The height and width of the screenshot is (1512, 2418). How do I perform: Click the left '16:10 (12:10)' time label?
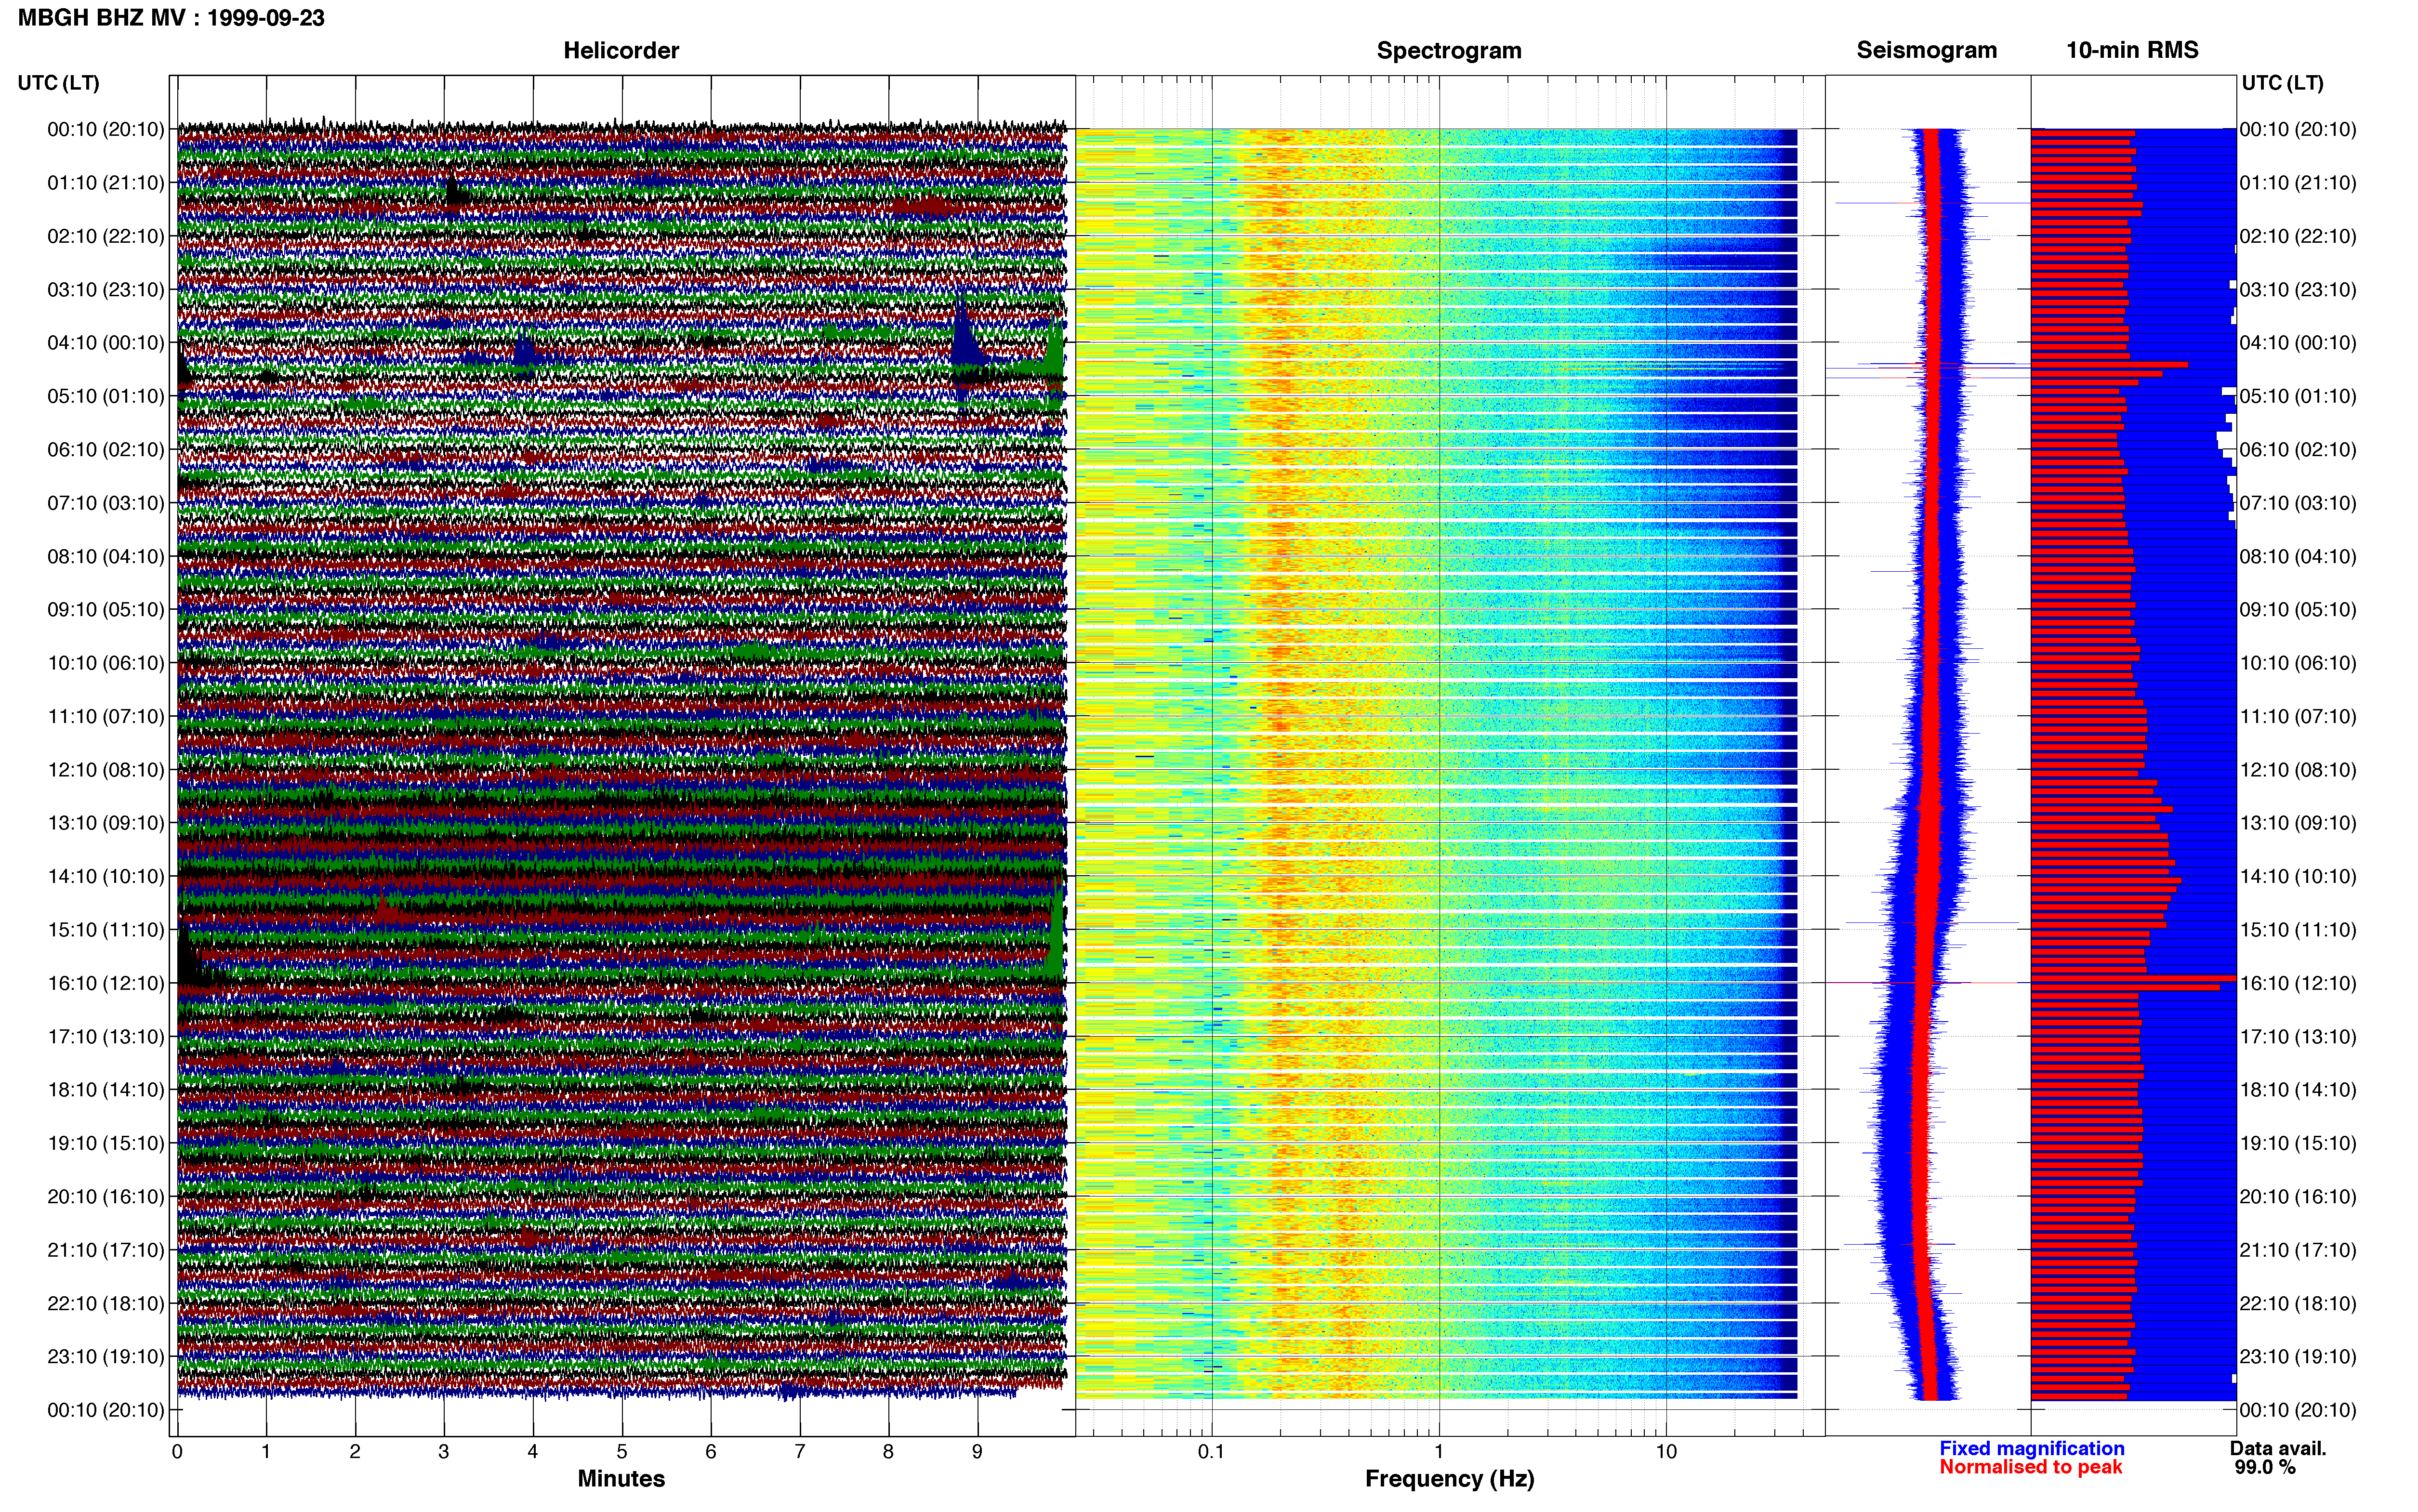coord(106,983)
